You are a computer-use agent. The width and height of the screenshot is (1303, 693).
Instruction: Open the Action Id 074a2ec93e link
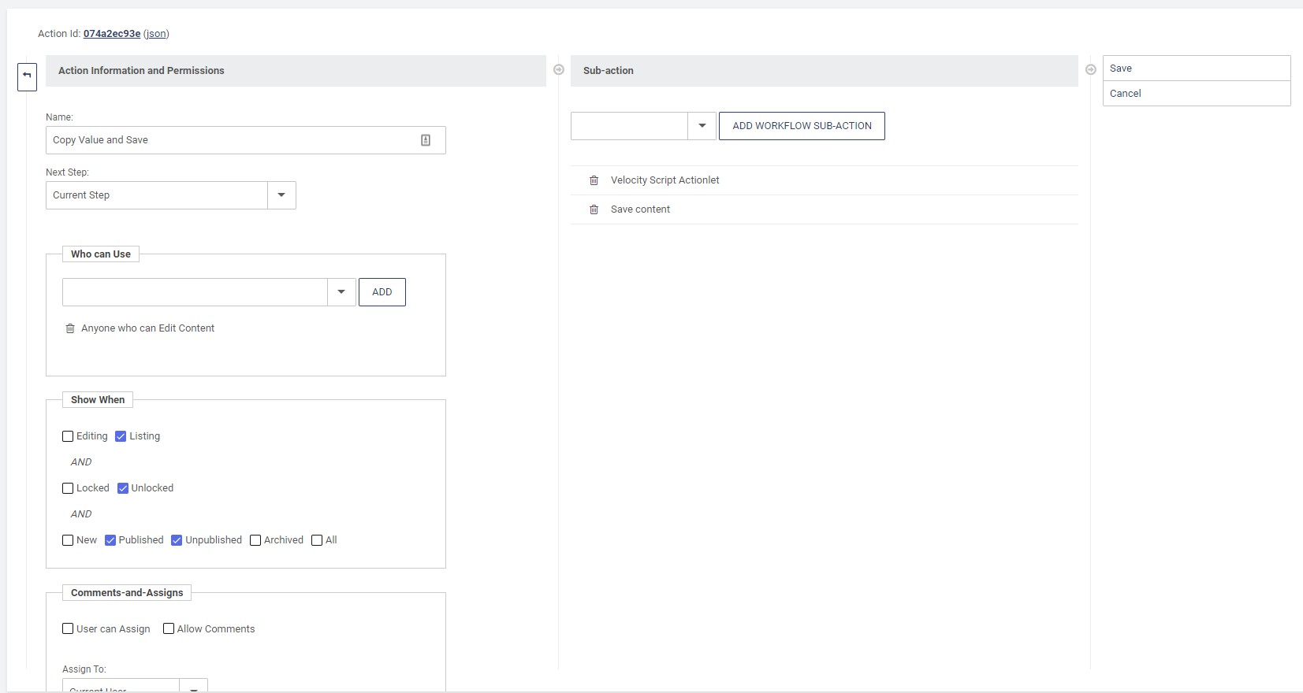112,34
